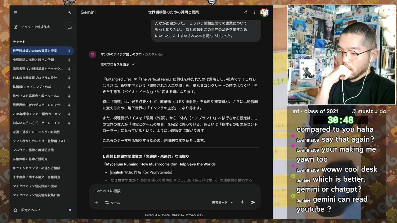Viewport: 397px width, 223px height.
Task: Click the new chat pencil icon
Action: pyautogui.click(x=16, y=27)
